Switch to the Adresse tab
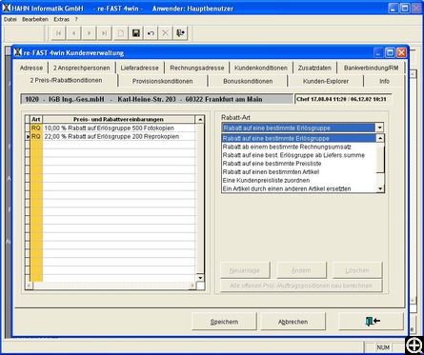This screenshot has height=355, width=424. coord(31,68)
